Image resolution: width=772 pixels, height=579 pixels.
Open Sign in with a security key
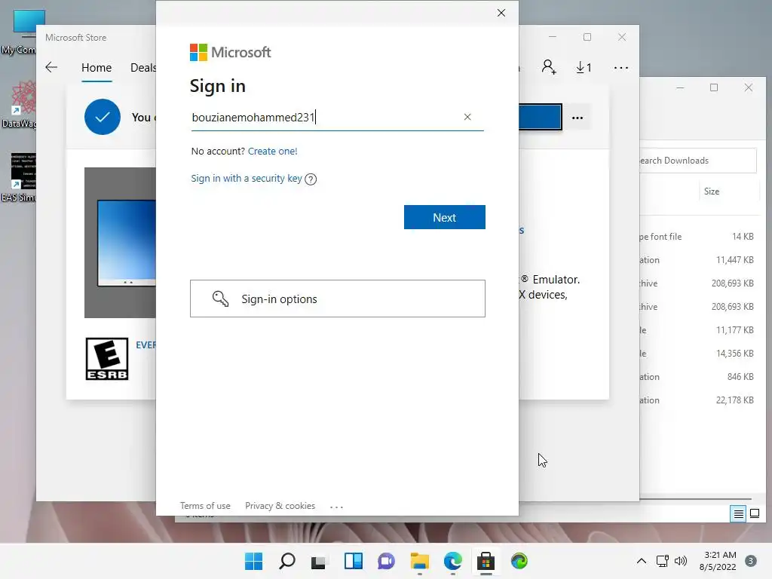(247, 178)
